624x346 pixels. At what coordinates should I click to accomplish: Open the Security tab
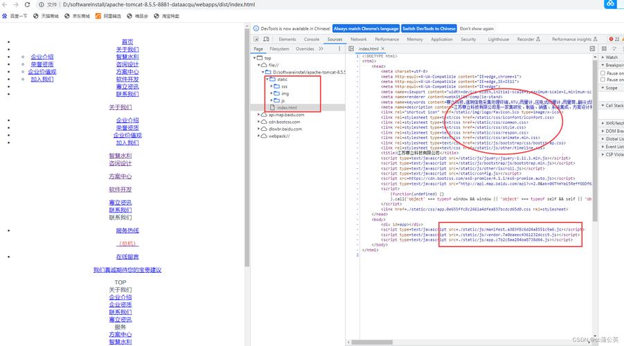(x=468, y=39)
